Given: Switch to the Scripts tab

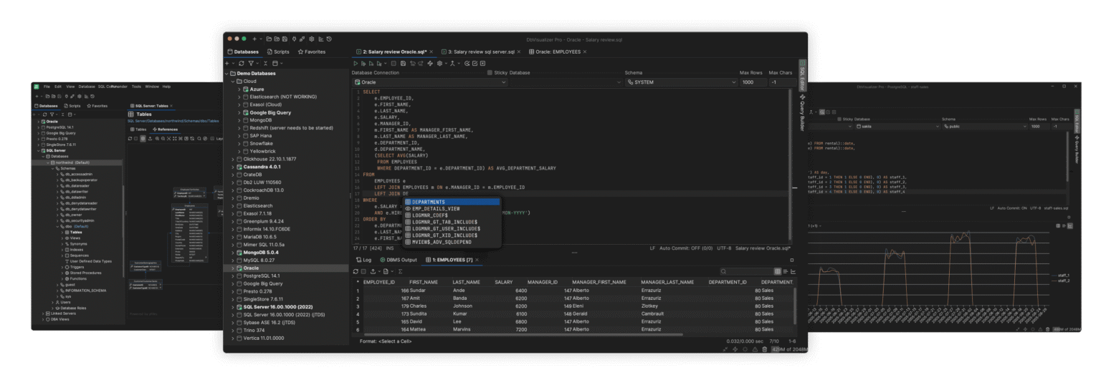Looking at the screenshot, I should point(278,52).
